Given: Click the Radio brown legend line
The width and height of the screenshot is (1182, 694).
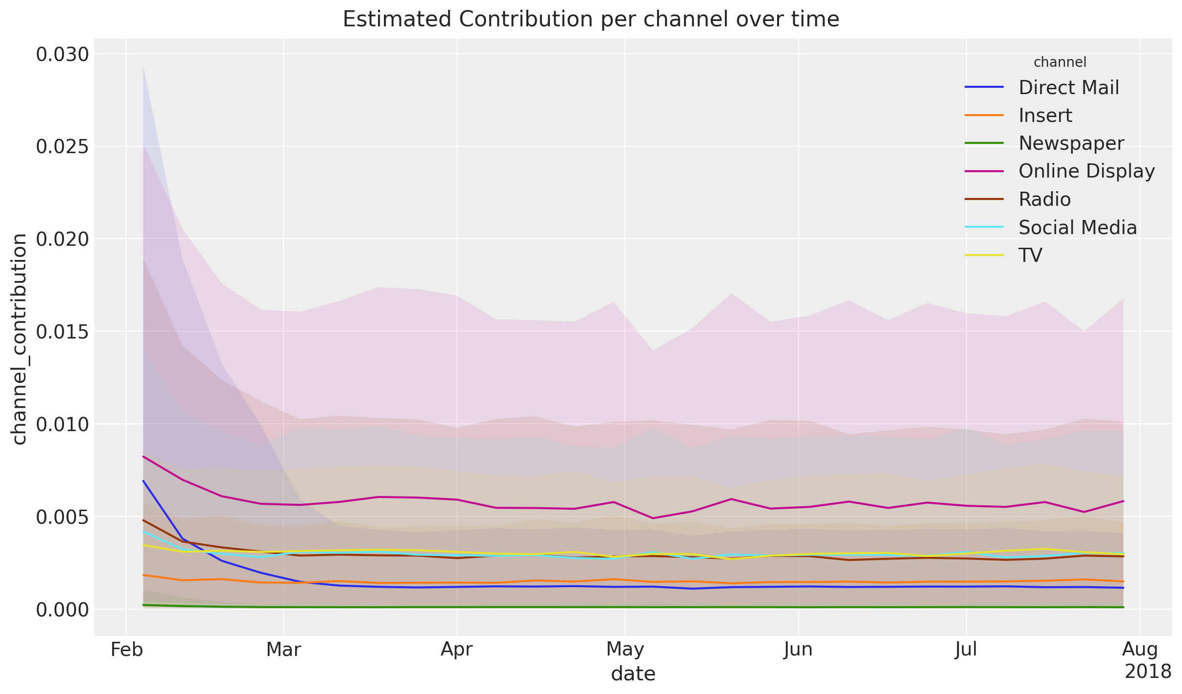Looking at the screenshot, I should coord(984,199).
